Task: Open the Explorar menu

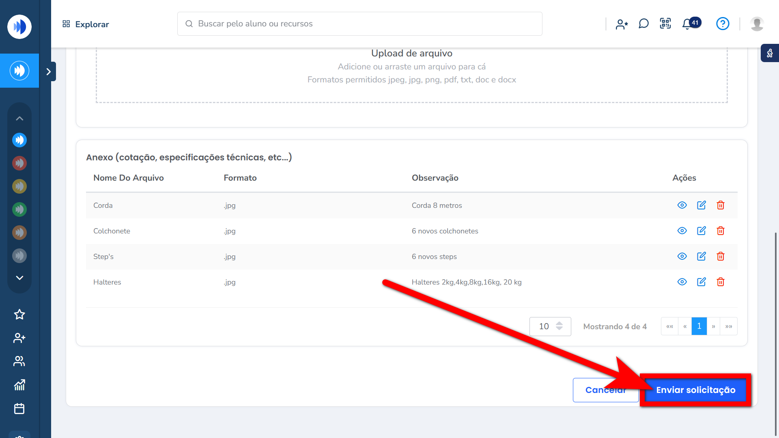Action: tap(86, 24)
